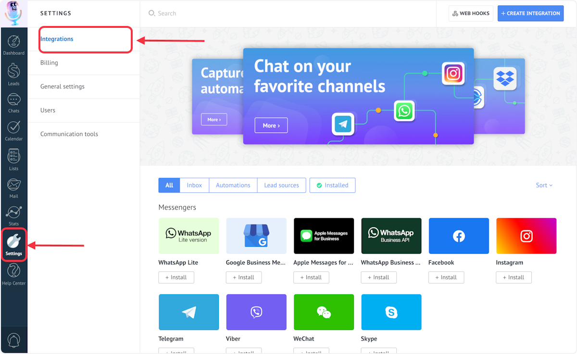Screen dimensions: 577x354
Task: Install WhatsApp Business API
Action: (x=379, y=278)
